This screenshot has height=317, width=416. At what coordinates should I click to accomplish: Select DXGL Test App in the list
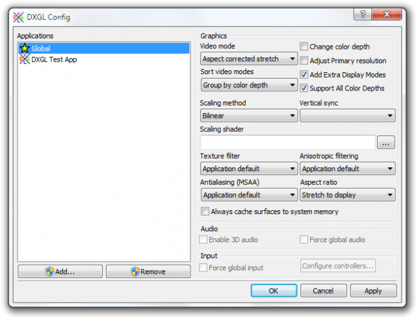[x=55, y=59]
